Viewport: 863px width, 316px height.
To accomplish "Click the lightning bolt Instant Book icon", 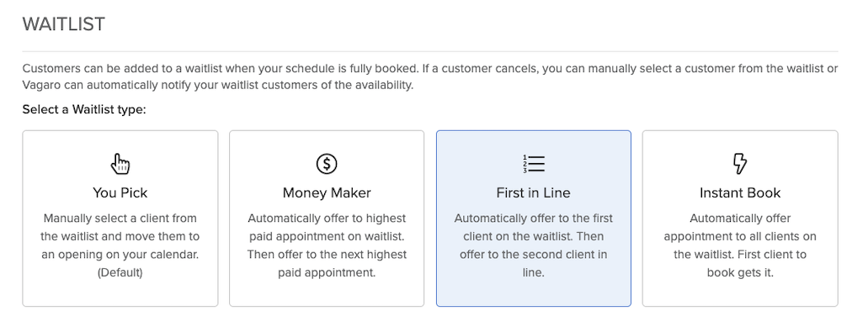I will coord(740,164).
